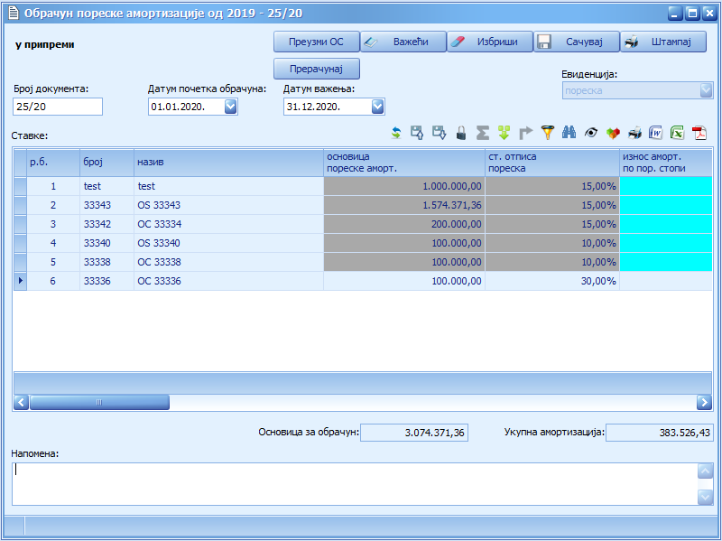Image resolution: width=722 pixels, height=541 pixels.
Task: Sort by број column header
Action: (x=106, y=163)
